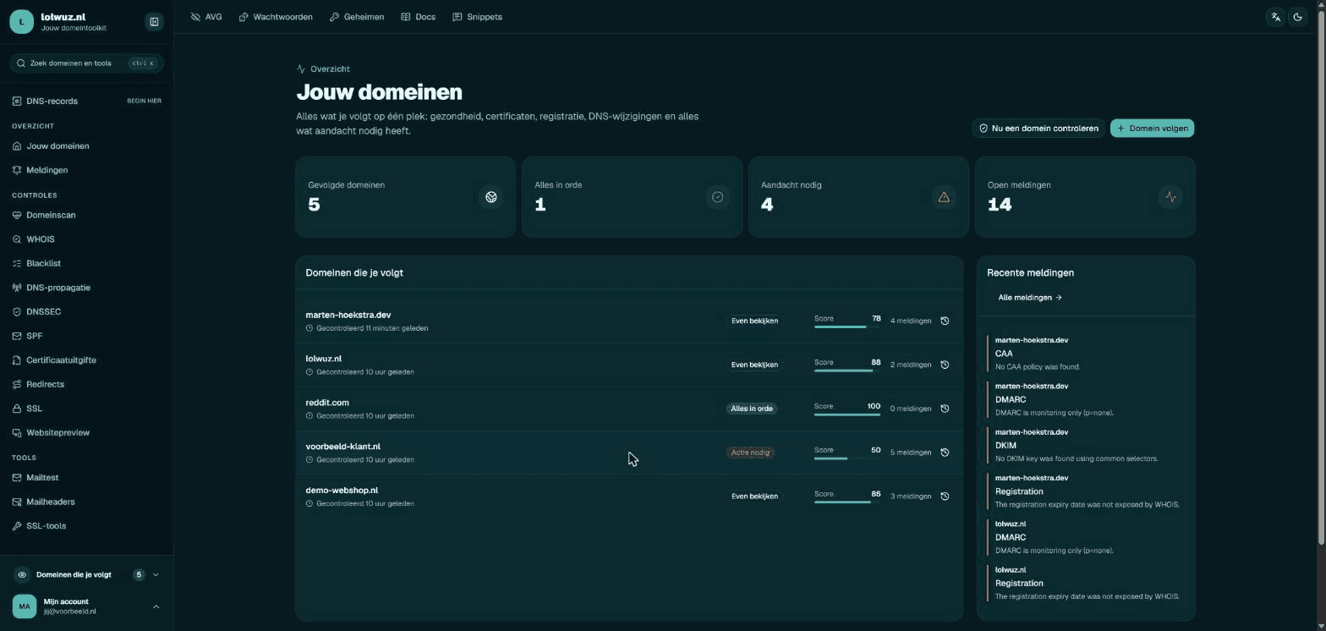Click history icon for voorbeeld-klant.nl row
Image resolution: width=1326 pixels, height=631 pixels.
click(x=945, y=453)
